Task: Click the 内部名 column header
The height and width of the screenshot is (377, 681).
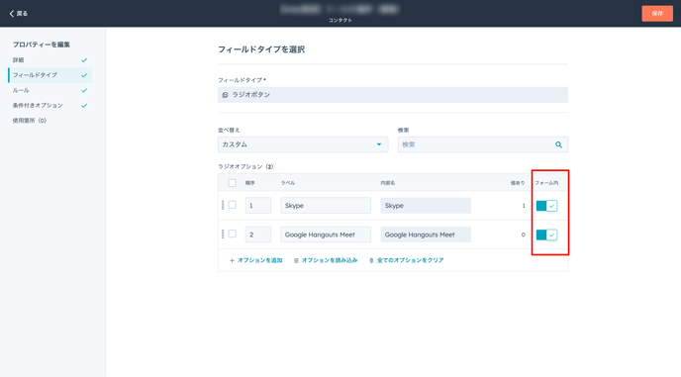Action: 388,183
